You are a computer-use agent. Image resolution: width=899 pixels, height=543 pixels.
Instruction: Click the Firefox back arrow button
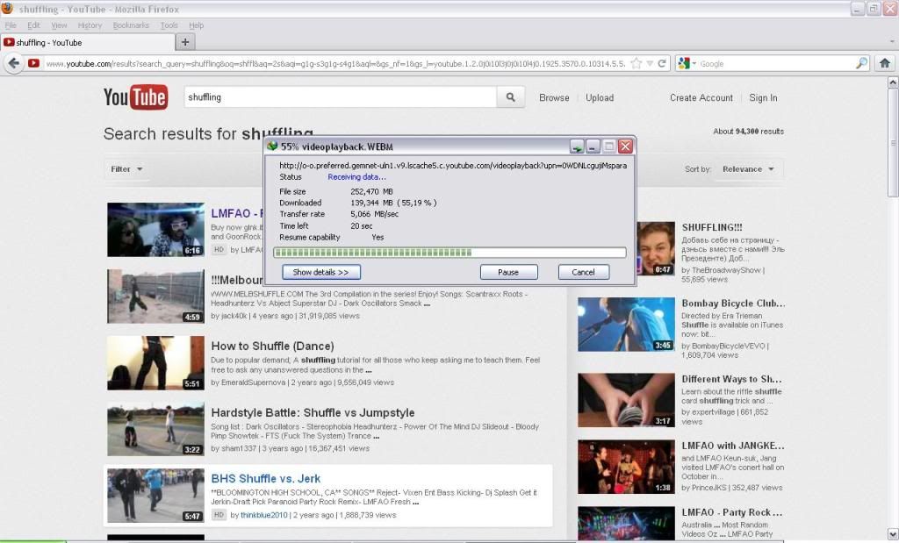pyautogui.click(x=13, y=63)
